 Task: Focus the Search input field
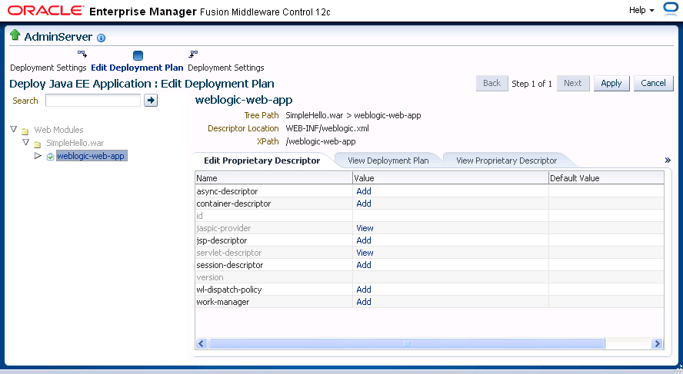tap(93, 101)
